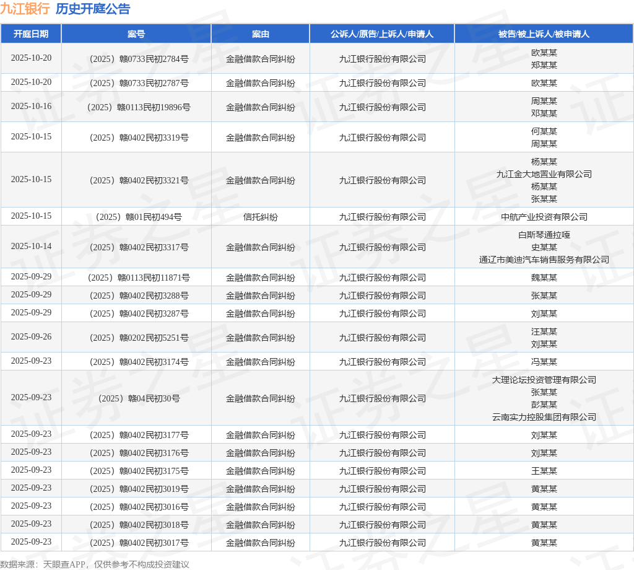This screenshot has width=634, height=570.
Task: Click the 案号 column header
Action: click(136, 34)
